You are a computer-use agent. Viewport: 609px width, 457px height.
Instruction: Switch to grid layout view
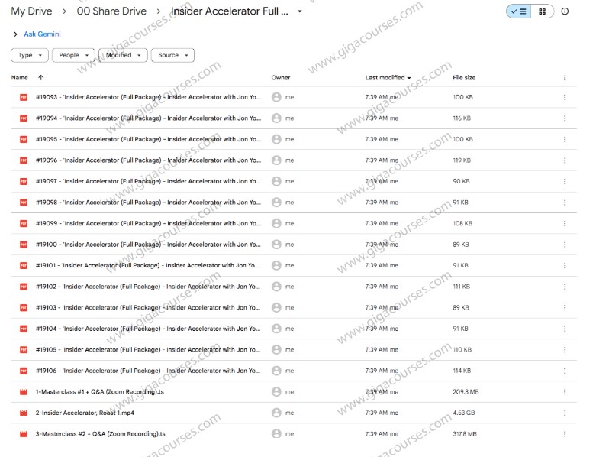point(542,11)
